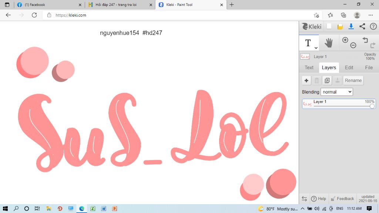379x213 pixels.
Task: Open the Blending mode dropdown
Action: click(x=337, y=92)
